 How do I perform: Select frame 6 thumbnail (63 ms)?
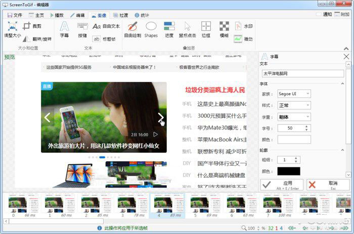[240, 206]
